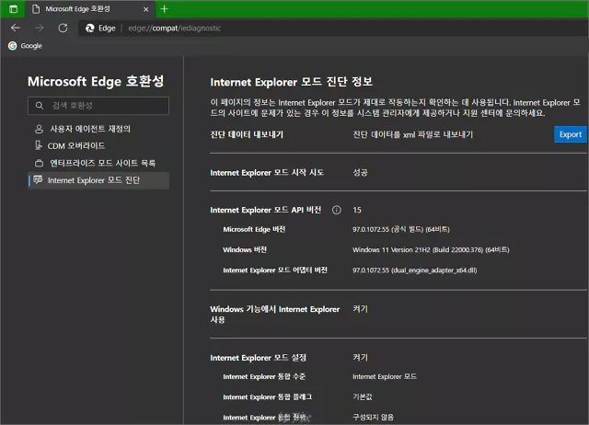This screenshot has height=425, width=589.
Task: Click the Microsoft Edge 버전 label
Action: (254, 229)
